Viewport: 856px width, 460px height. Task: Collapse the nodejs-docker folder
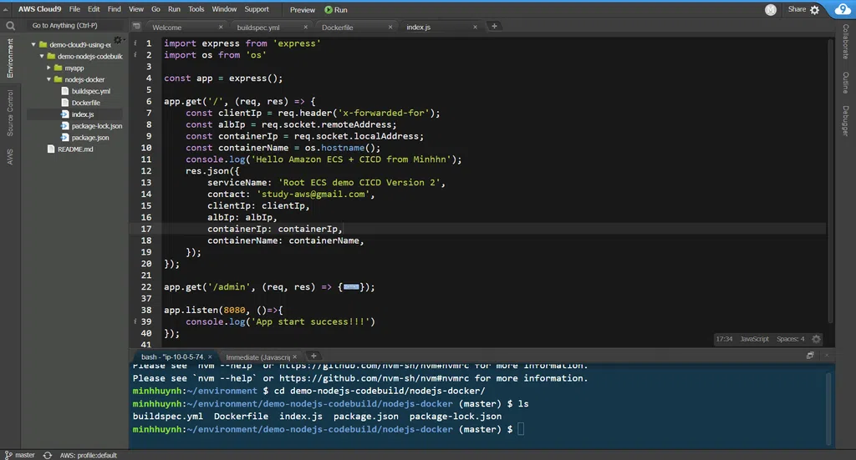[49, 79]
